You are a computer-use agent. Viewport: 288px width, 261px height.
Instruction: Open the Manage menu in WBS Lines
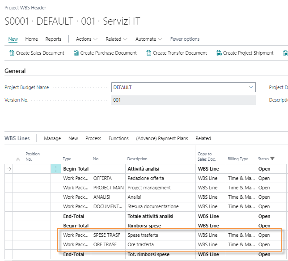click(52, 138)
